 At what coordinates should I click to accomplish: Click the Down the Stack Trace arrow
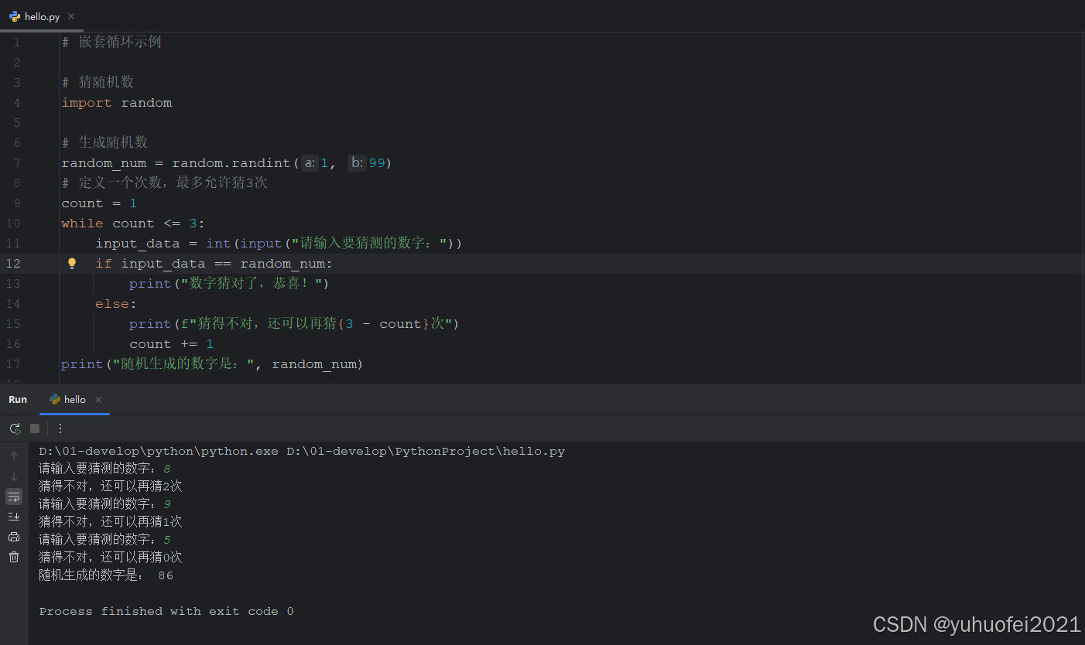(14, 476)
